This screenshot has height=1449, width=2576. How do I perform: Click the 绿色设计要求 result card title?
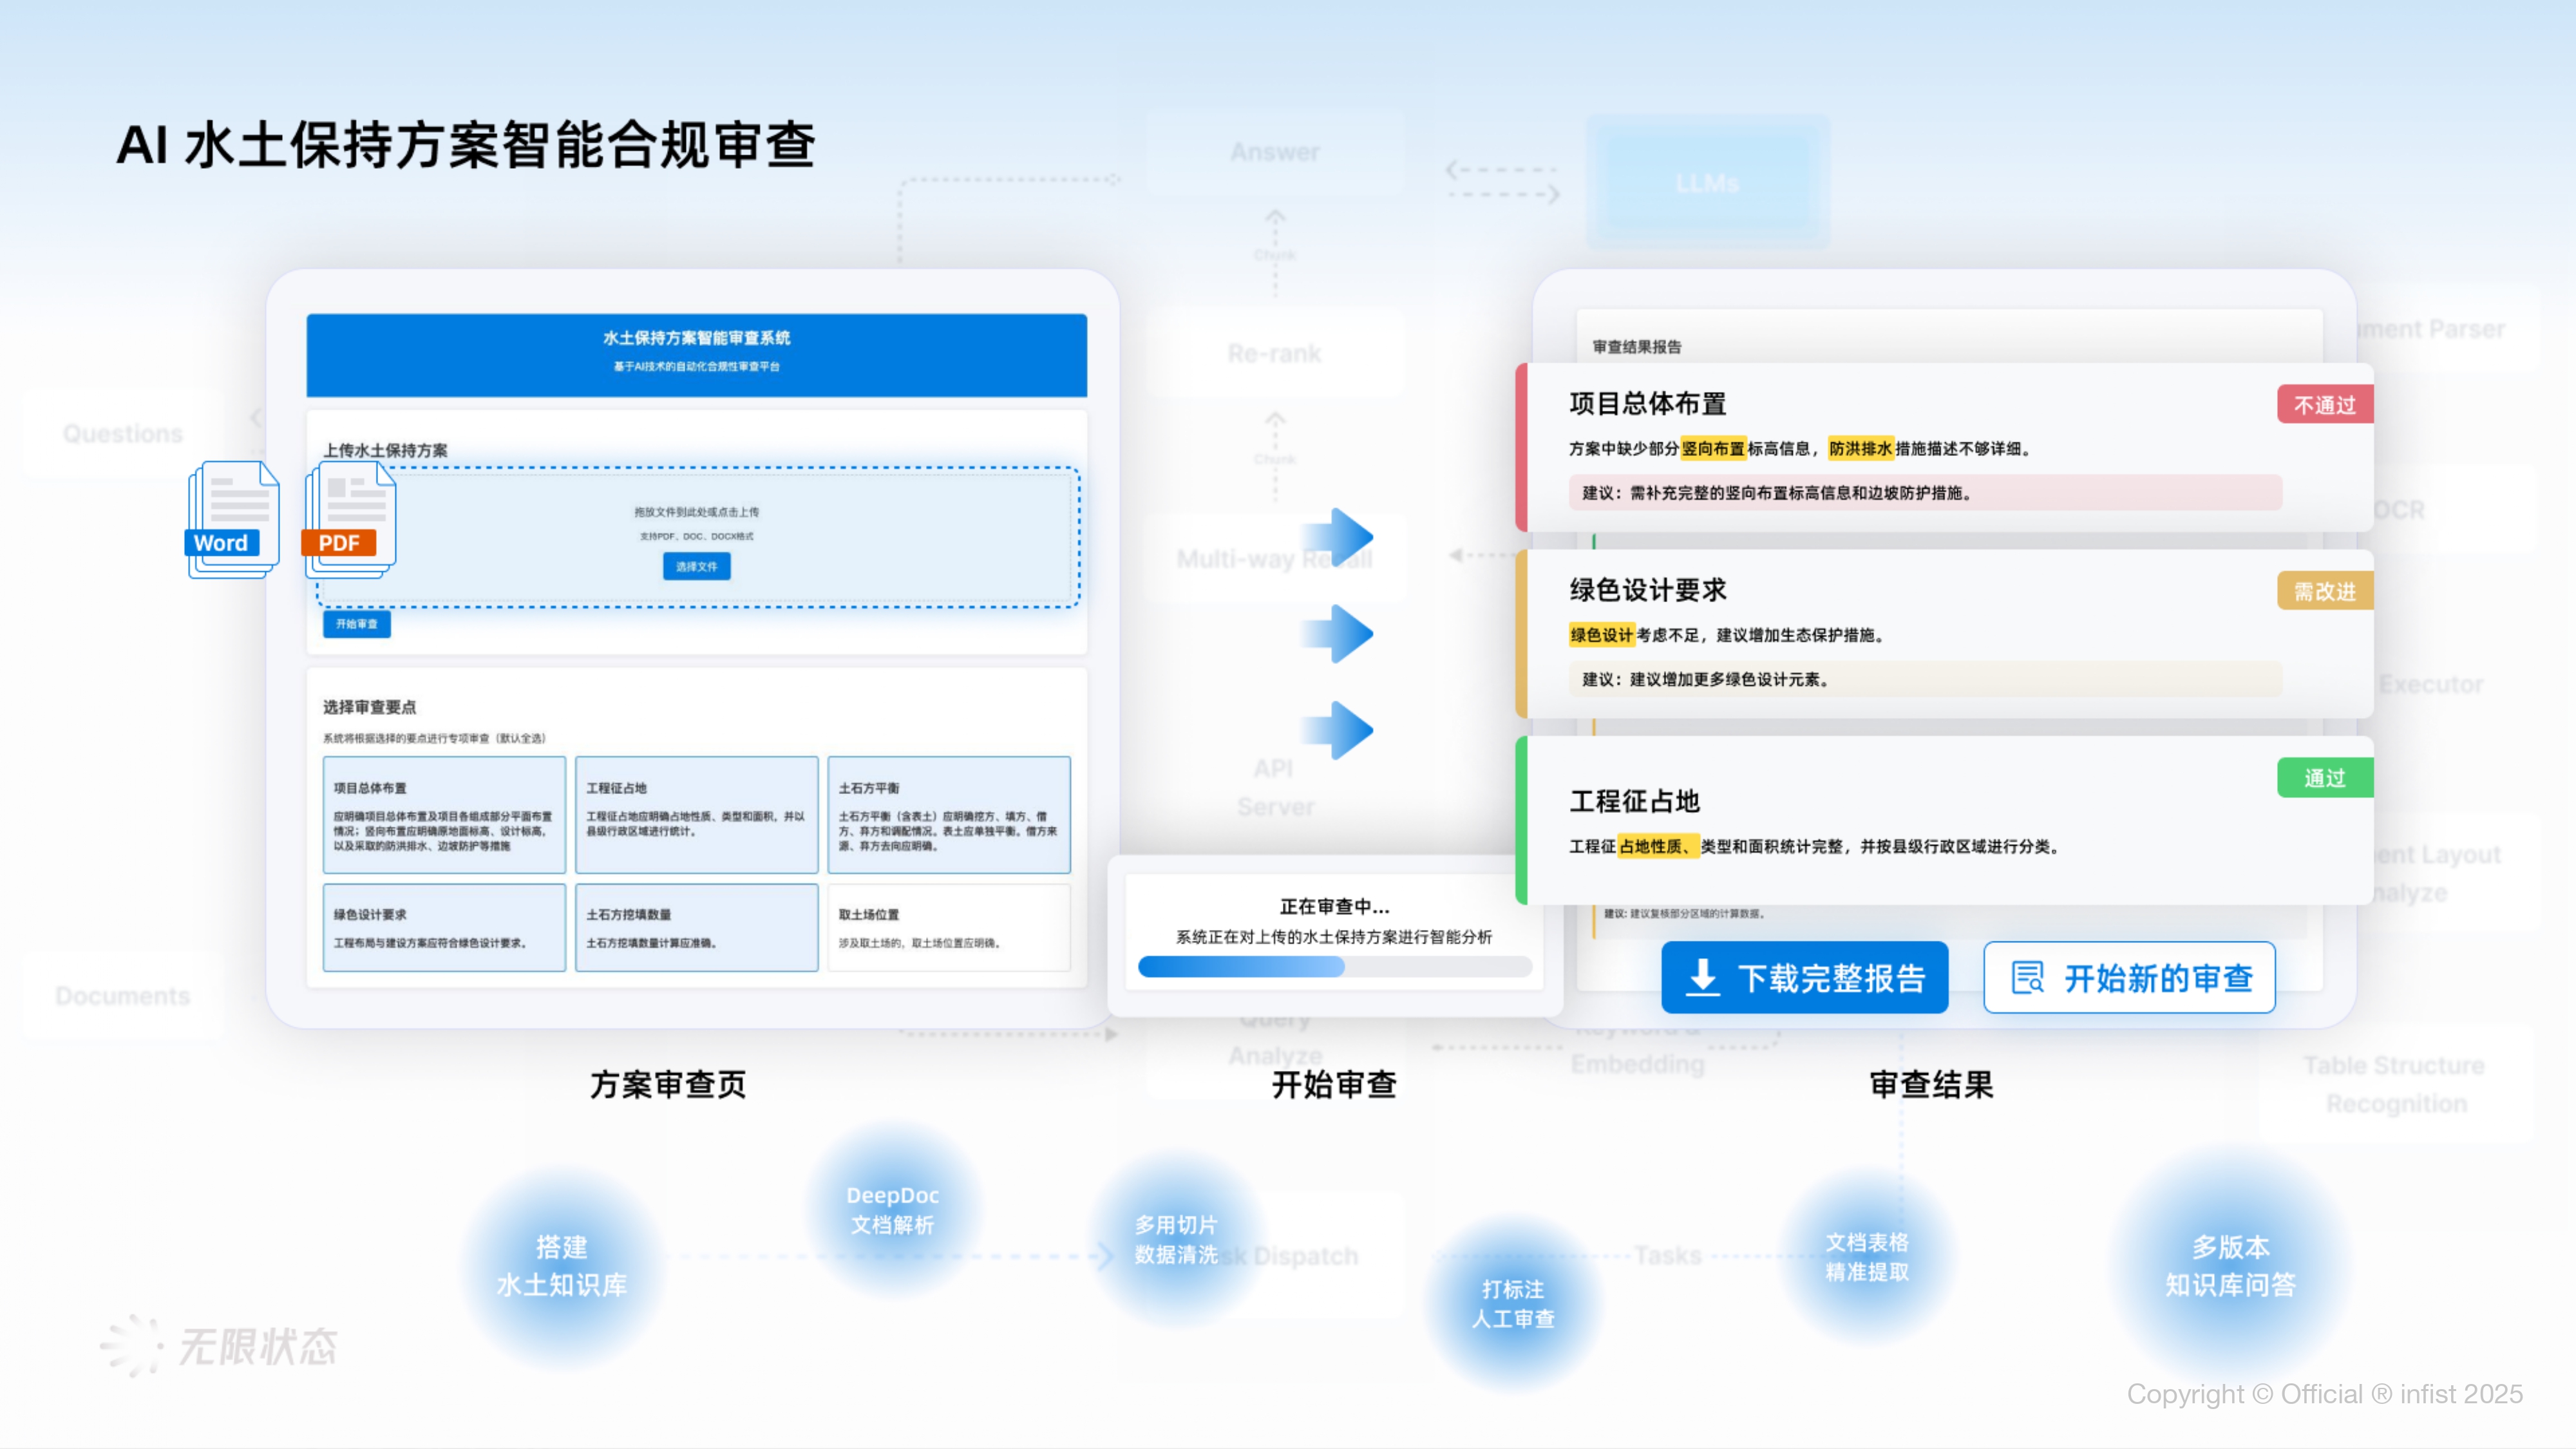pos(1648,590)
